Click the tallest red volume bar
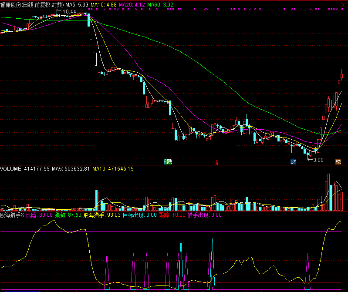348x292 pixels. (x=328, y=192)
